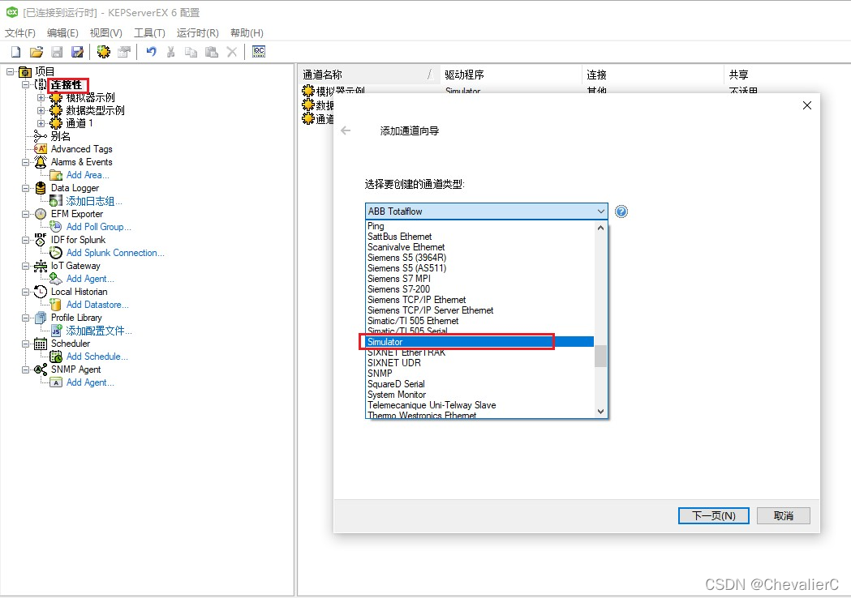Click driver list scrollbar up arrow
Screen dimensions: 851x598
pos(600,228)
